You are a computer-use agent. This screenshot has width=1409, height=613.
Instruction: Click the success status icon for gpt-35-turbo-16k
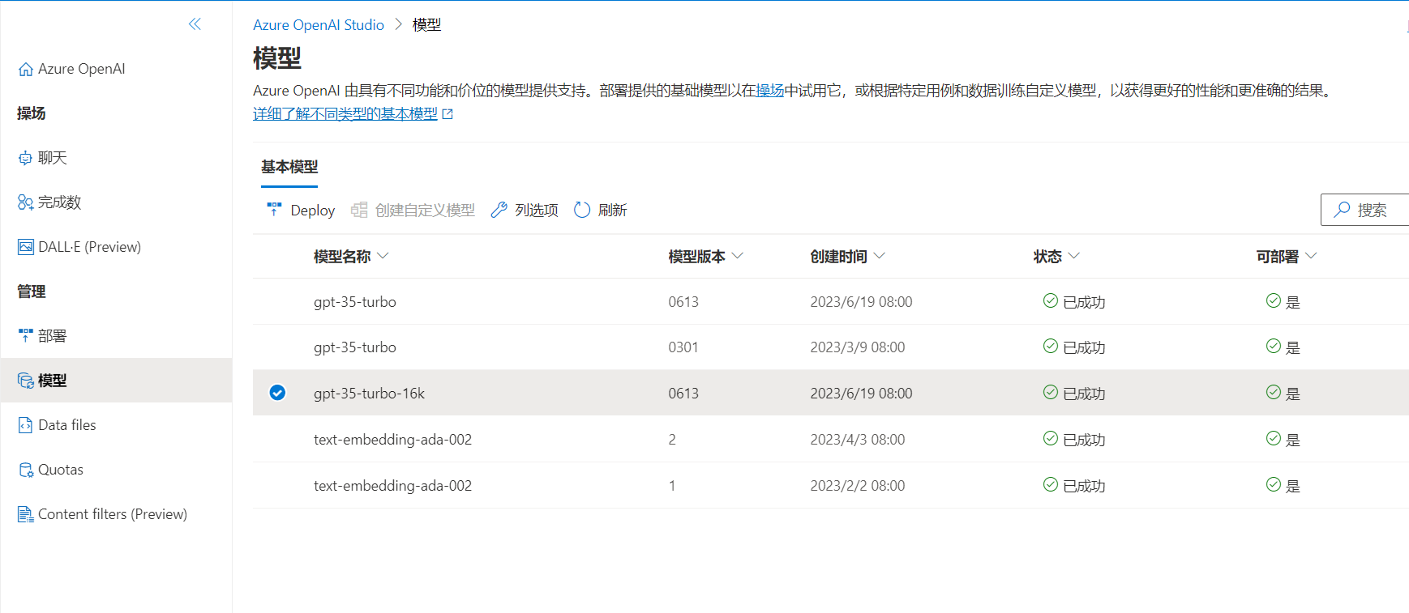1051,392
